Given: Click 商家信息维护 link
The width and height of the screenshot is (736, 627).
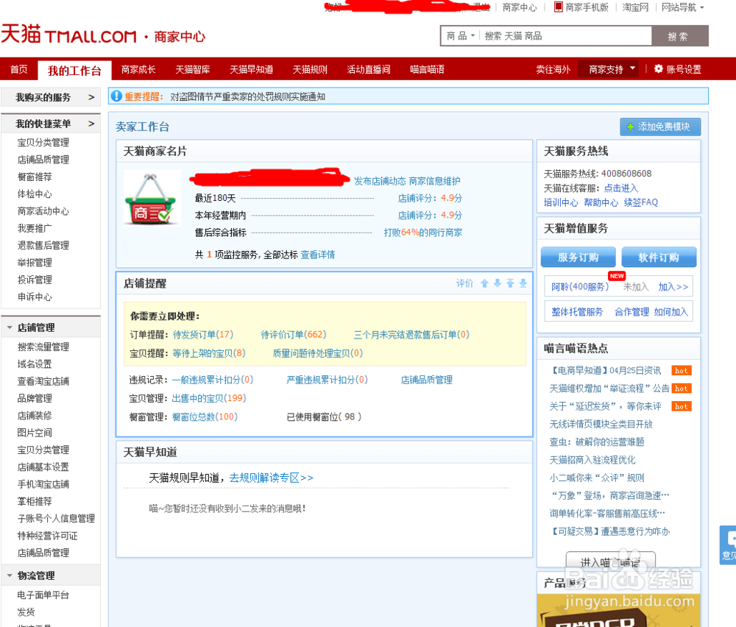Looking at the screenshot, I should (x=435, y=181).
